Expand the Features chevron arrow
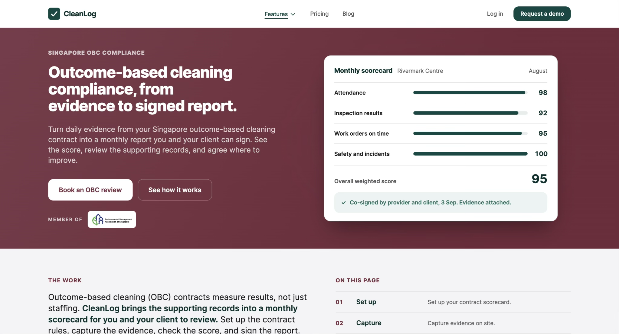The height and width of the screenshot is (334, 619). click(x=293, y=14)
